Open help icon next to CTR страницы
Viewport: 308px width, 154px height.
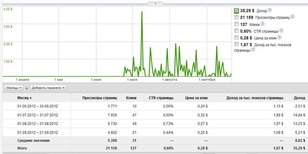pos(281,30)
